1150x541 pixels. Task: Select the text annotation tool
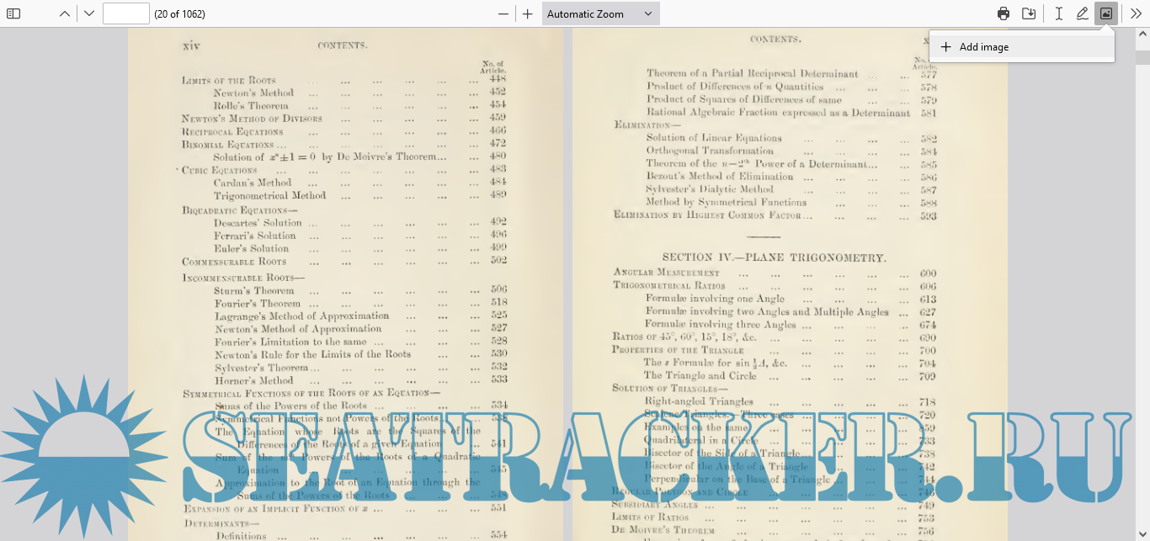click(1059, 13)
